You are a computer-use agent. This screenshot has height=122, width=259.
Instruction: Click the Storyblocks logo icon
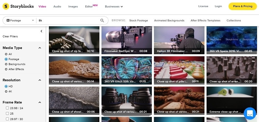6,6
